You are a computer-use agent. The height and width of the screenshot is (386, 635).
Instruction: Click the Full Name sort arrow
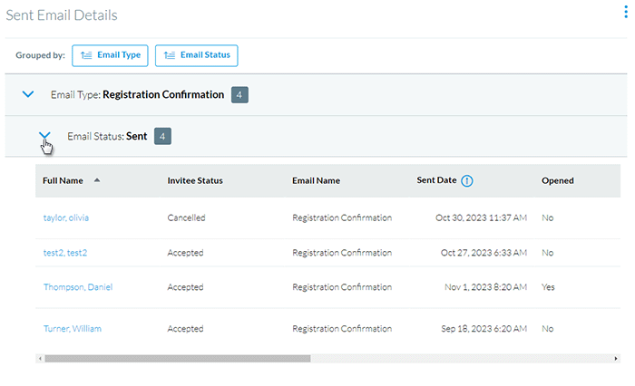point(97,180)
